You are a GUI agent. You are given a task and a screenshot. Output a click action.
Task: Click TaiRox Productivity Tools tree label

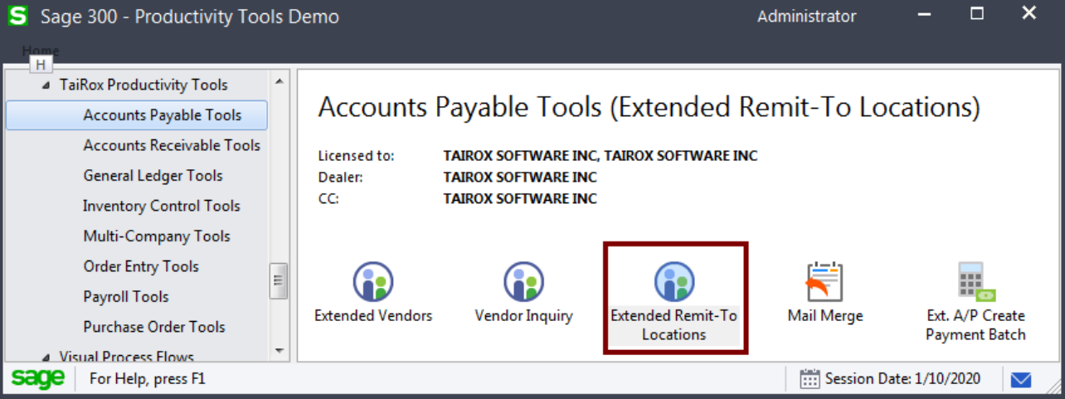point(143,85)
